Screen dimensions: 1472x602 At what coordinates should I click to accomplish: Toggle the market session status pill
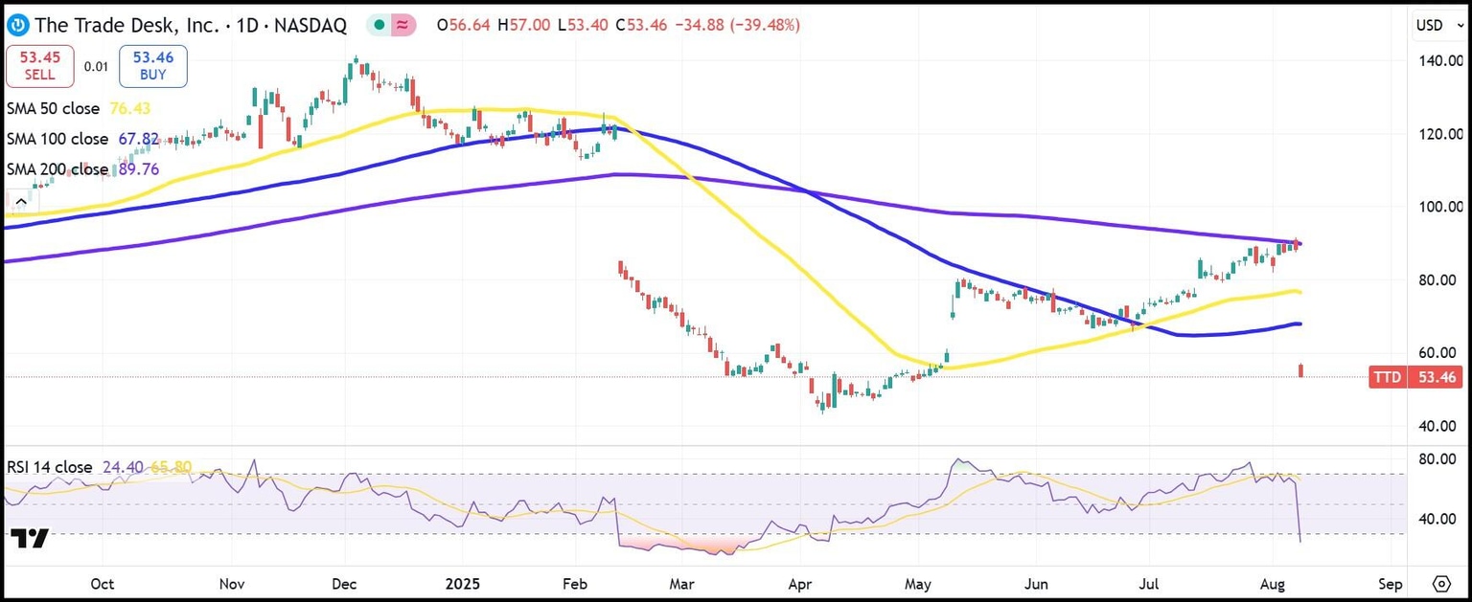[x=389, y=25]
